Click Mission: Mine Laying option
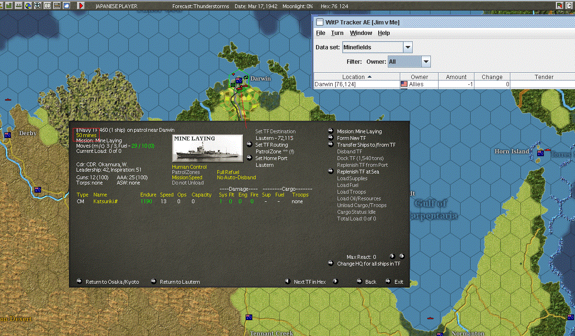Viewport: 575px width, 336px height. click(x=360, y=131)
